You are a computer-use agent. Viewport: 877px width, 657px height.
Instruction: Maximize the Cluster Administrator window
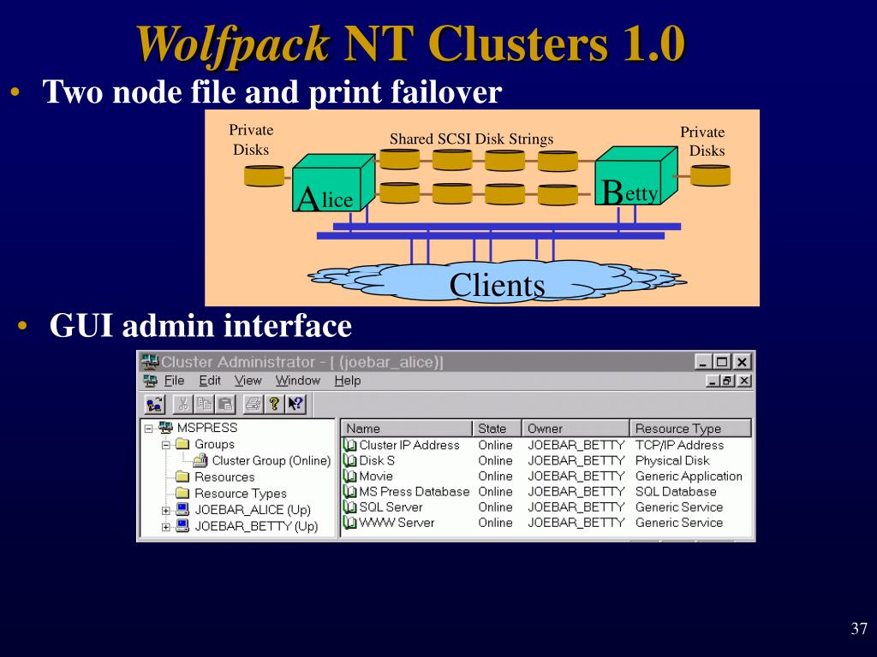click(722, 362)
